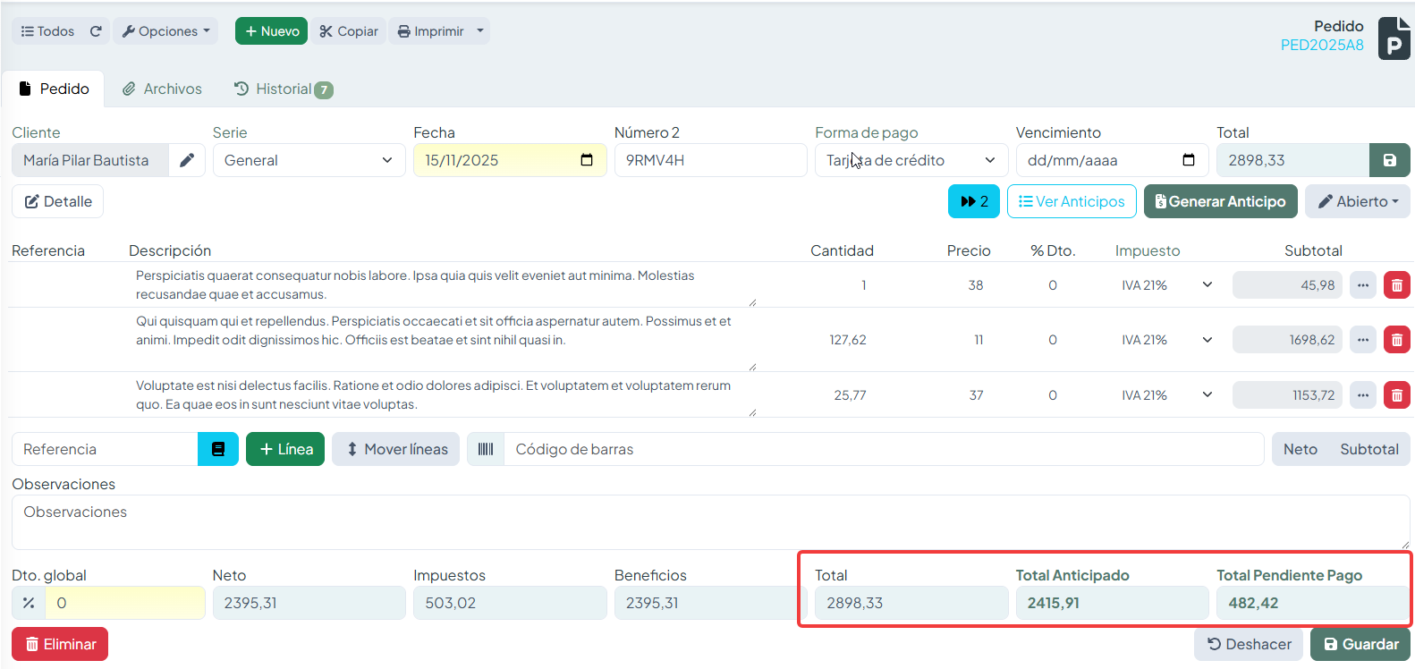Open the Abierto status dropdown
Viewport: 1415px width, 669px height.
(1358, 201)
